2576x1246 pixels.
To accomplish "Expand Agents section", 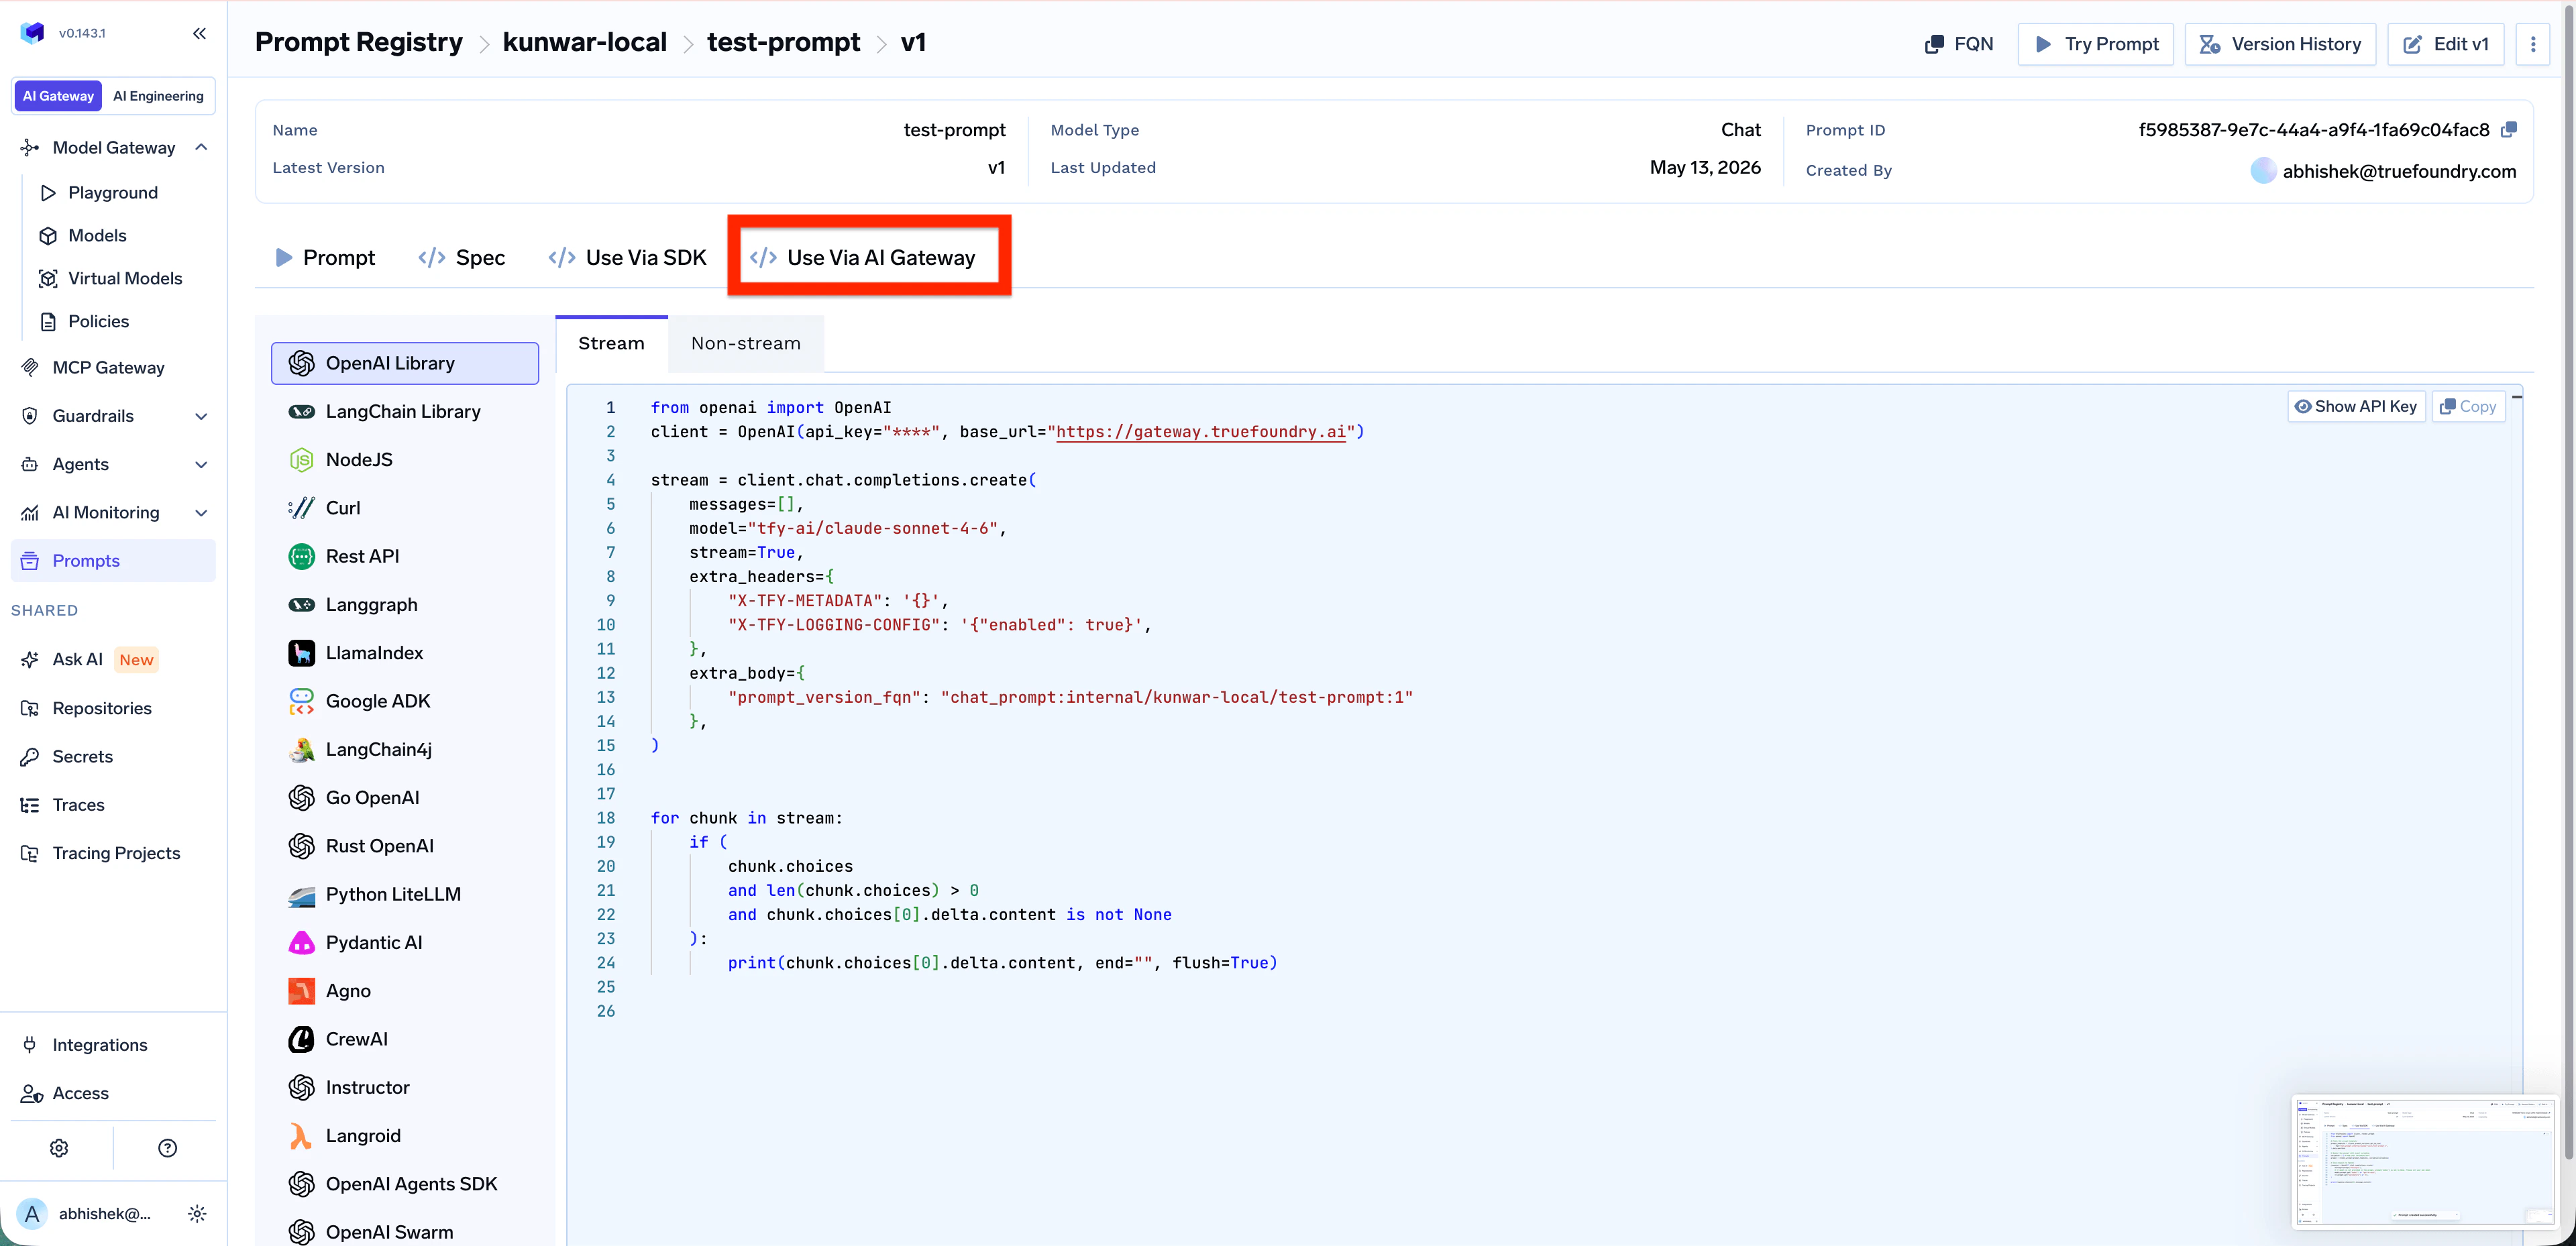I will click(201, 464).
